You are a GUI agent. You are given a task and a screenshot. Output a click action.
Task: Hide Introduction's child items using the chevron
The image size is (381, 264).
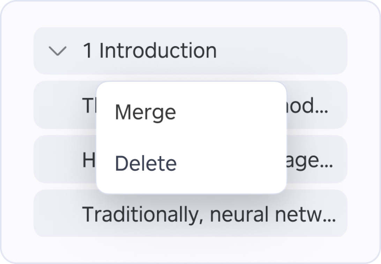(x=57, y=51)
